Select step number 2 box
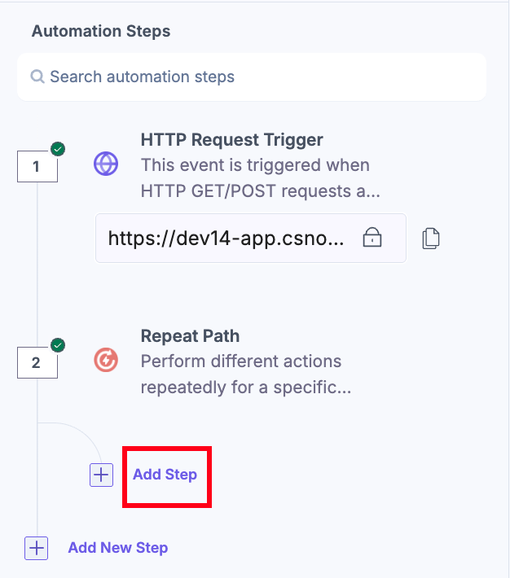Screen dimensions: 510x578 click(x=37, y=363)
